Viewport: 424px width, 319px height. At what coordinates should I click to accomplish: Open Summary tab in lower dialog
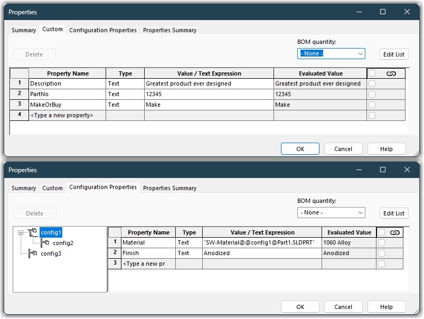(24, 188)
